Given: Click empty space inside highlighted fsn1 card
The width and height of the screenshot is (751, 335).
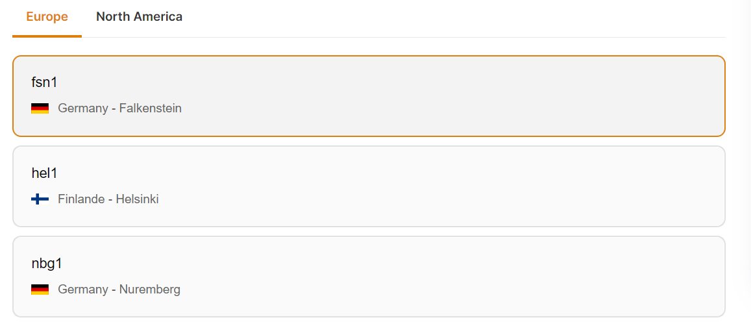Looking at the screenshot, I should (x=454, y=96).
